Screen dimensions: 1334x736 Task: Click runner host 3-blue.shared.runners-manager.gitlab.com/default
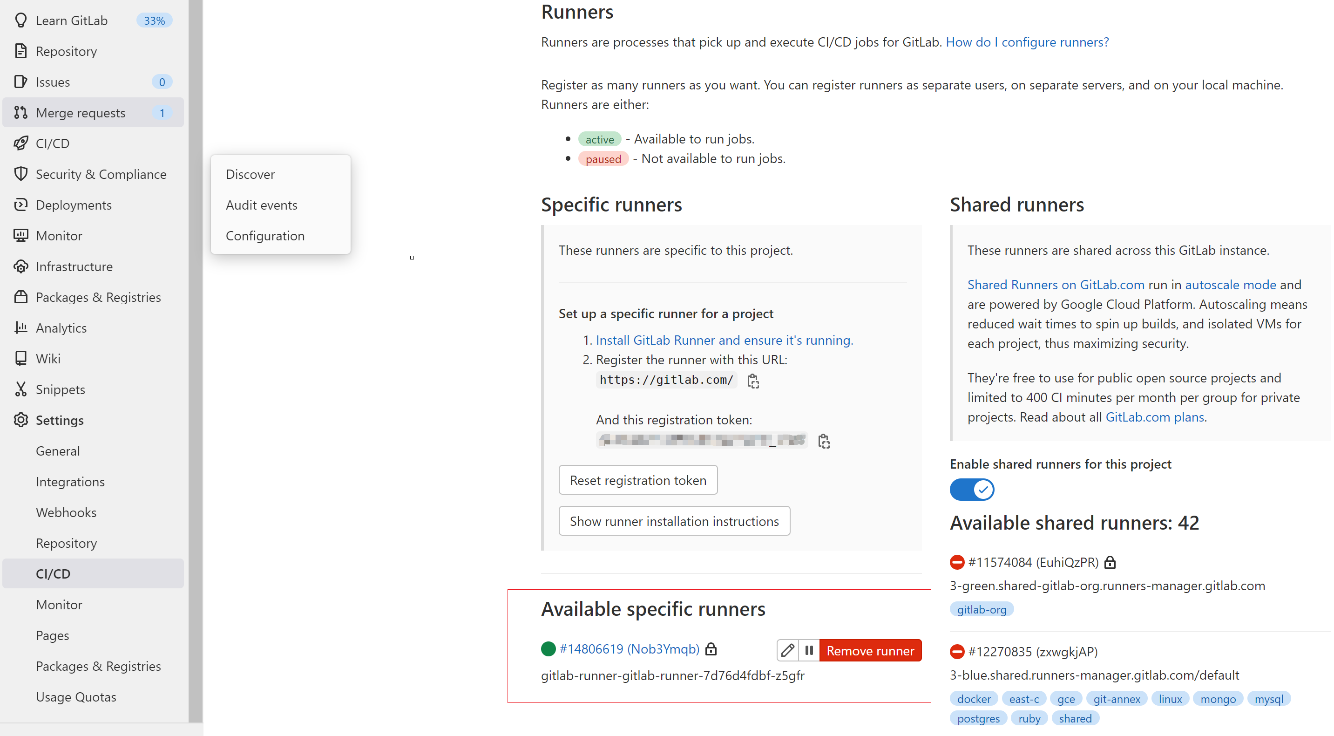click(1094, 675)
